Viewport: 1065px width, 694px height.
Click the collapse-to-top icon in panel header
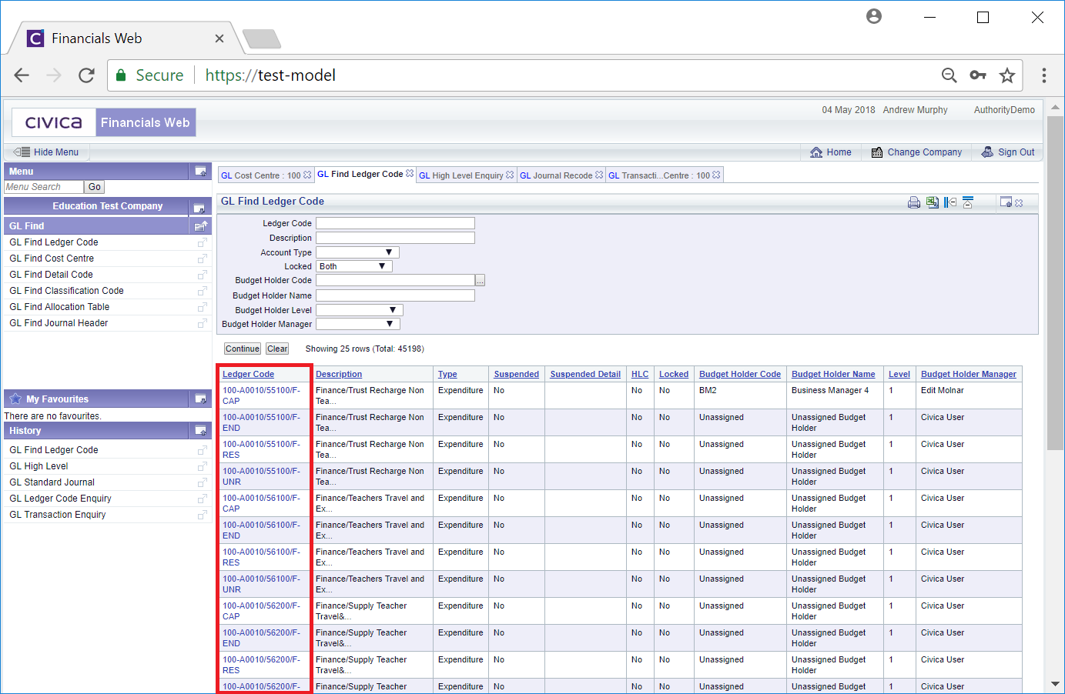pyautogui.click(x=968, y=202)
